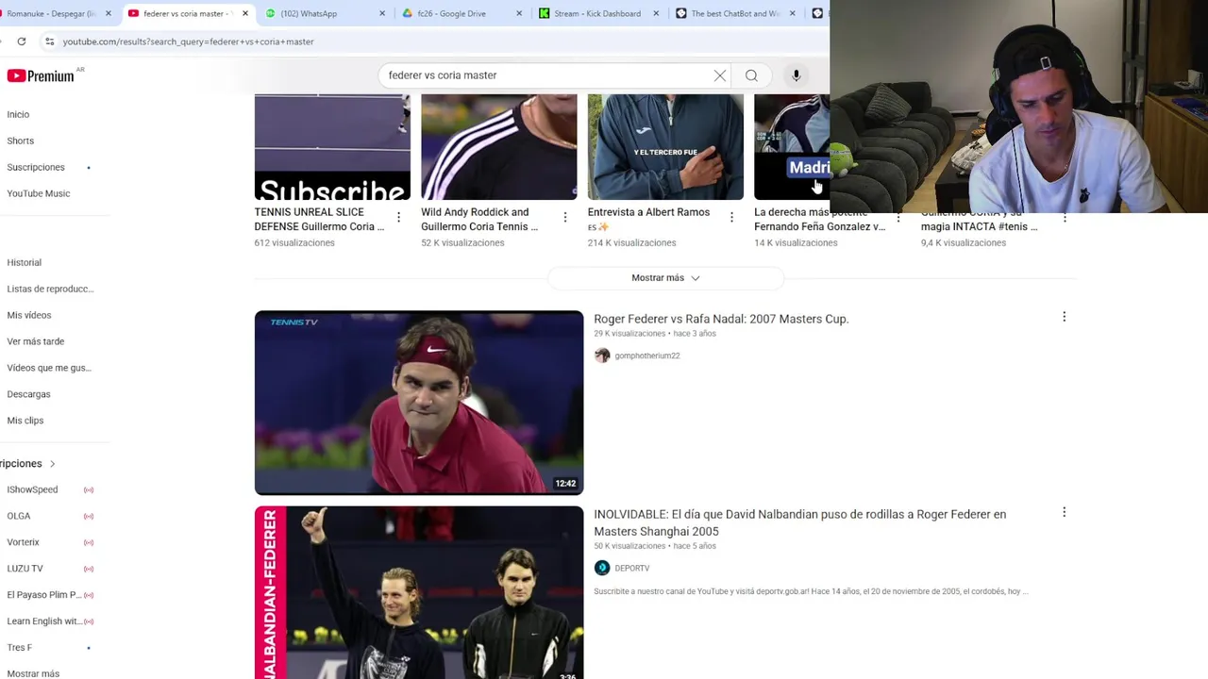Open Mis vídeos in the sidebar
Image resolution: width=1208 pixels, height=679 pixels.
pos(29,315)
